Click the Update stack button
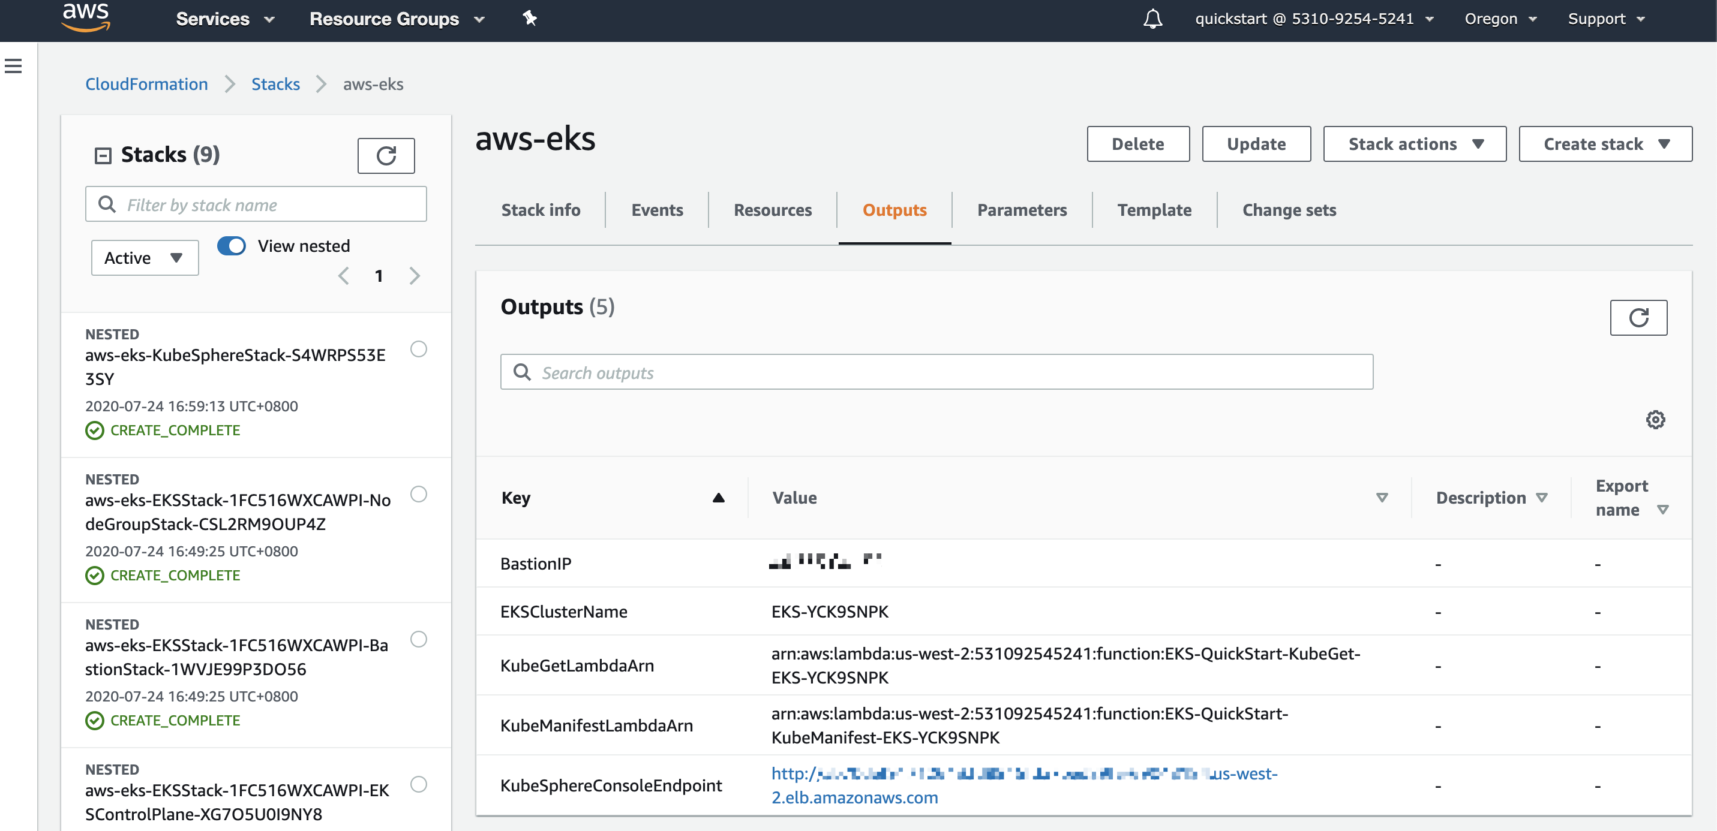The image size is (1717, 831). (1256, 144)
